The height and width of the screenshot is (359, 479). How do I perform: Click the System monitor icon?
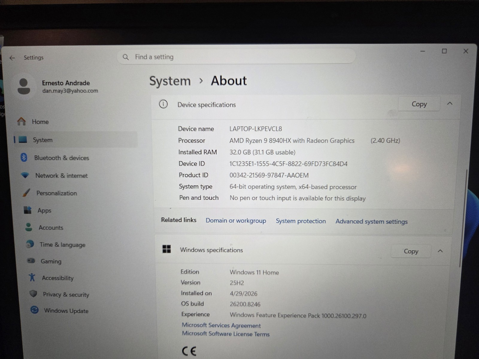point(23,140)
